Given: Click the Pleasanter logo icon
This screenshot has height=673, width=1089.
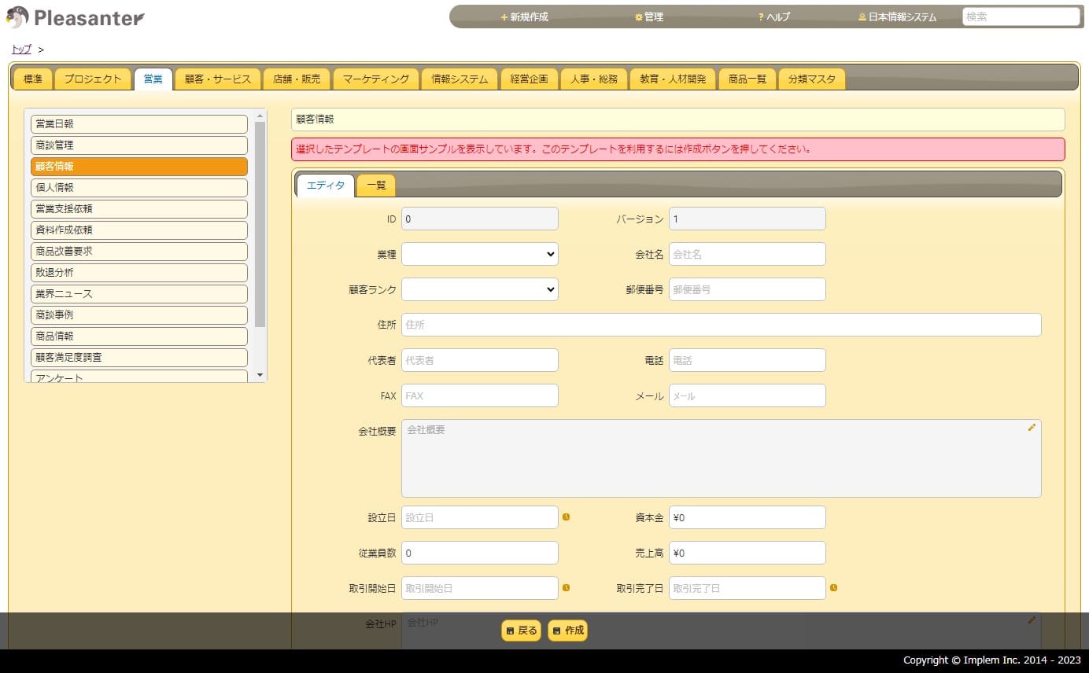Looking at the screenshot, I should pos(17,17).
